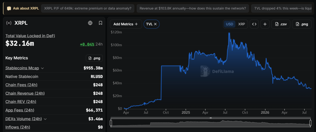Click Total Value Locked in DeFi label
This screenshot has width=316, height=132.
pyautogui.click(x=30, y=36)
